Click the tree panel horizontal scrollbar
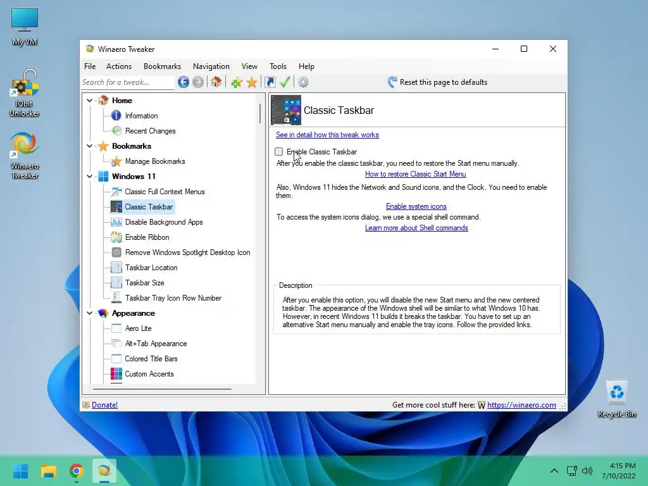This screenshot has width=648, height=486. pyautogui.click(x=162, y=389)
